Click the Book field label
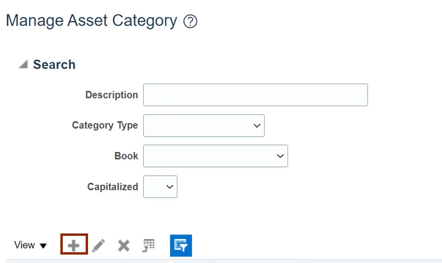This screenshot has height=263, width=442. (126, 156)
